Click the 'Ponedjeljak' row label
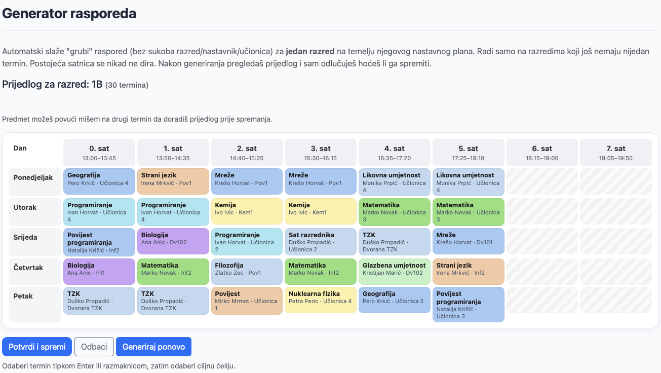 (35, 182)
